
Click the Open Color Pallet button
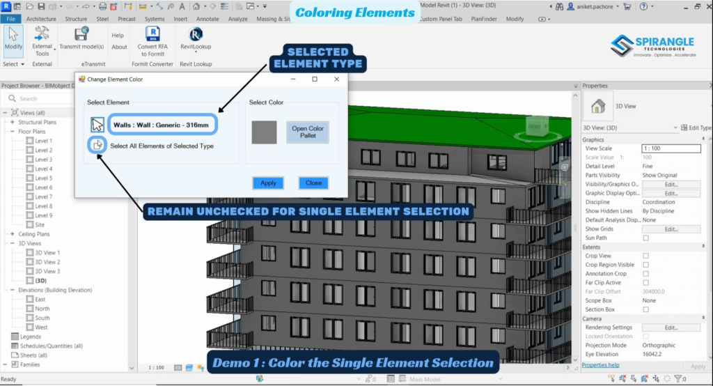pyautogui.click(x=307, y=132)
